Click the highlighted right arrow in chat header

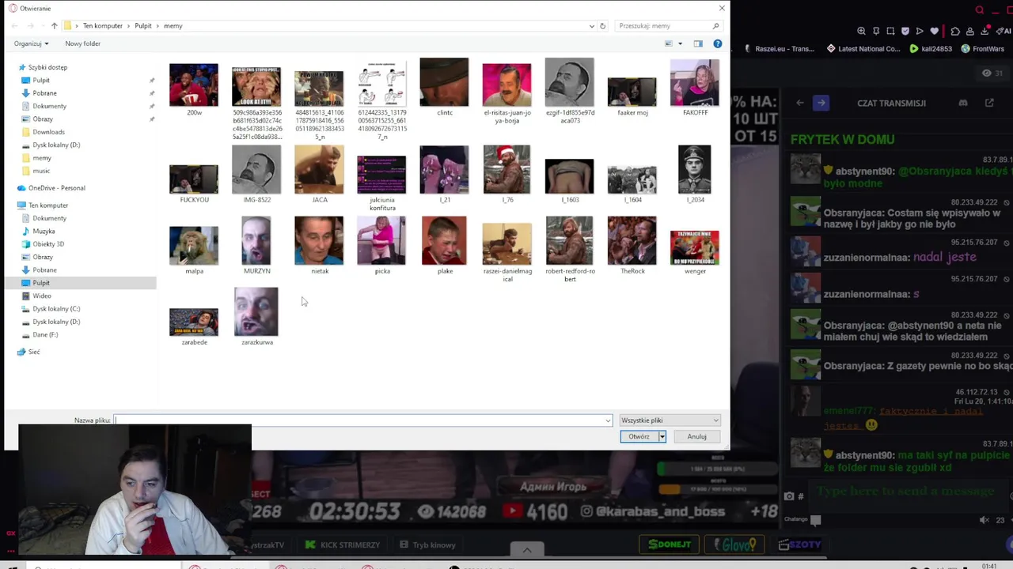pos(821,103)
